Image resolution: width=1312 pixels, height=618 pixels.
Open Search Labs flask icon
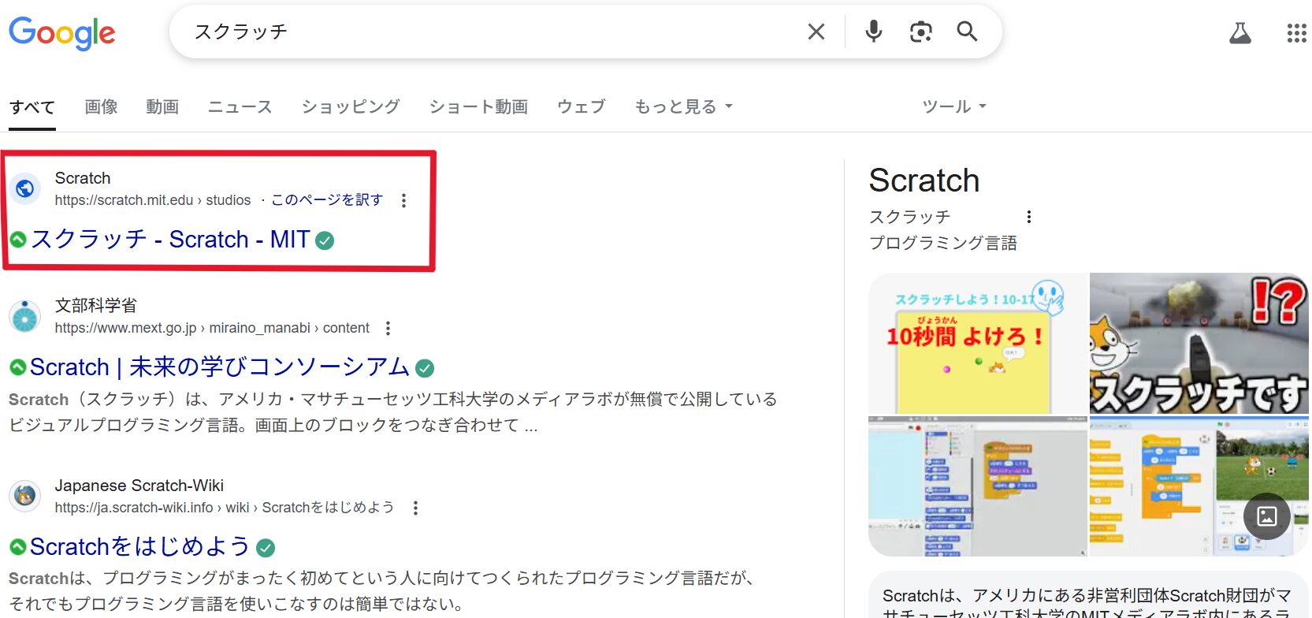pos(1240,33)
